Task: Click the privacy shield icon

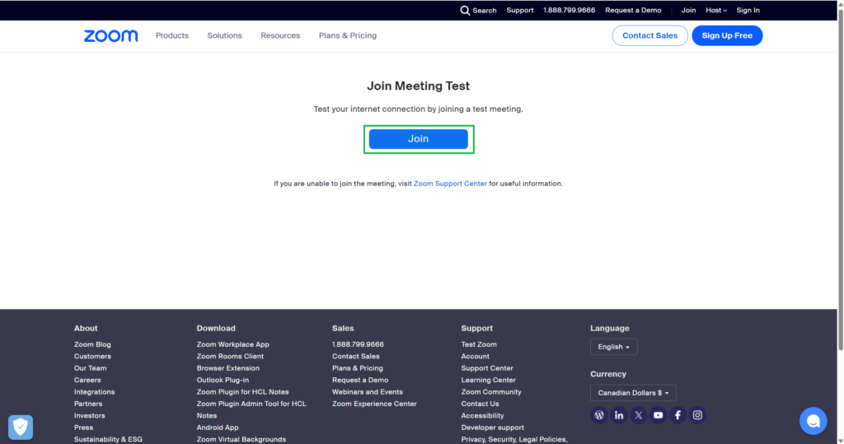Action: pyautogui.click(x=21, y=428)
